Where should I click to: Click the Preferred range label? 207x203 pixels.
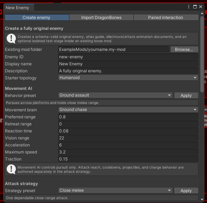coord(20,117)
